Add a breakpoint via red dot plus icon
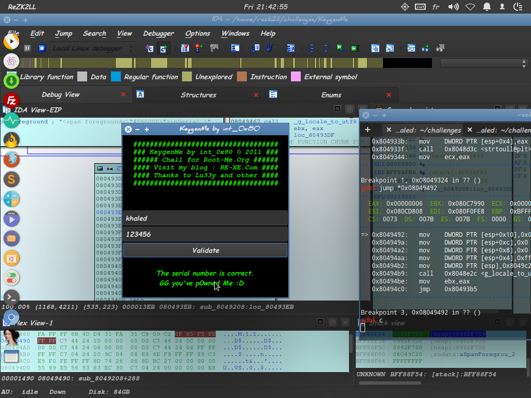This screenshot has width=531, height=398. [x=199, y=48]
